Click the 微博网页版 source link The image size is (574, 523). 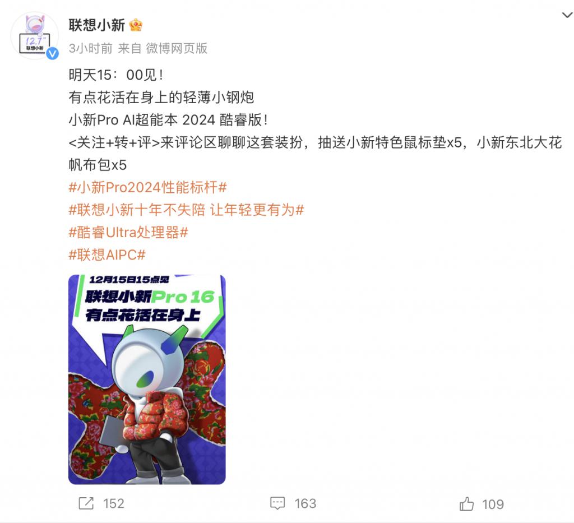tap(177, 48)
